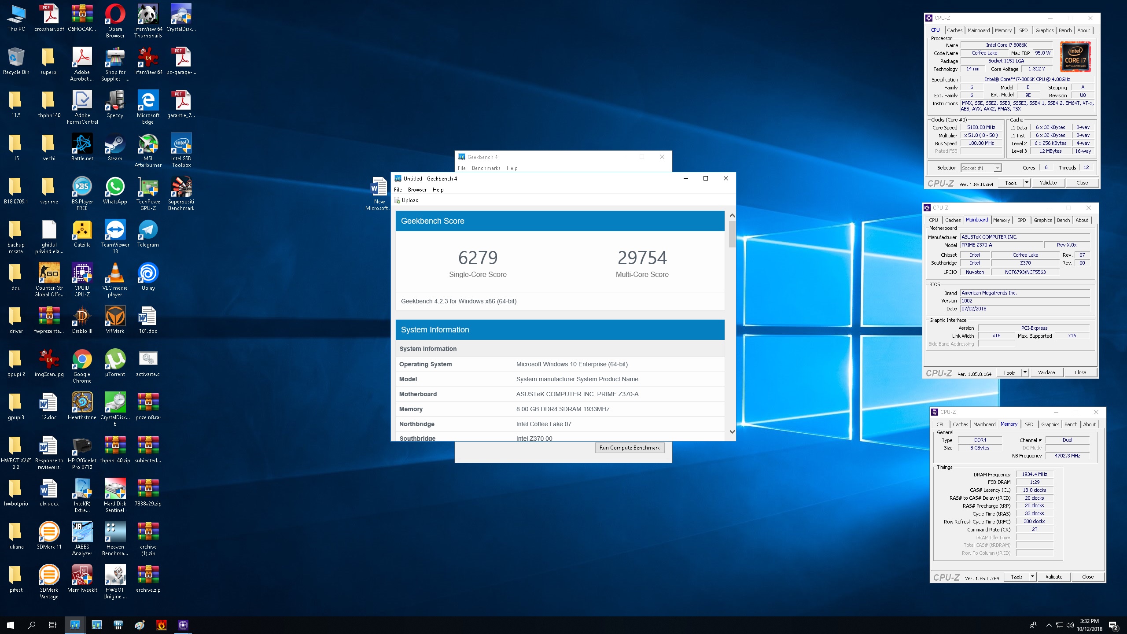Open the Telegram desktop shortcut
Viewport: 1127px width, 634px height.
(148, 233)
